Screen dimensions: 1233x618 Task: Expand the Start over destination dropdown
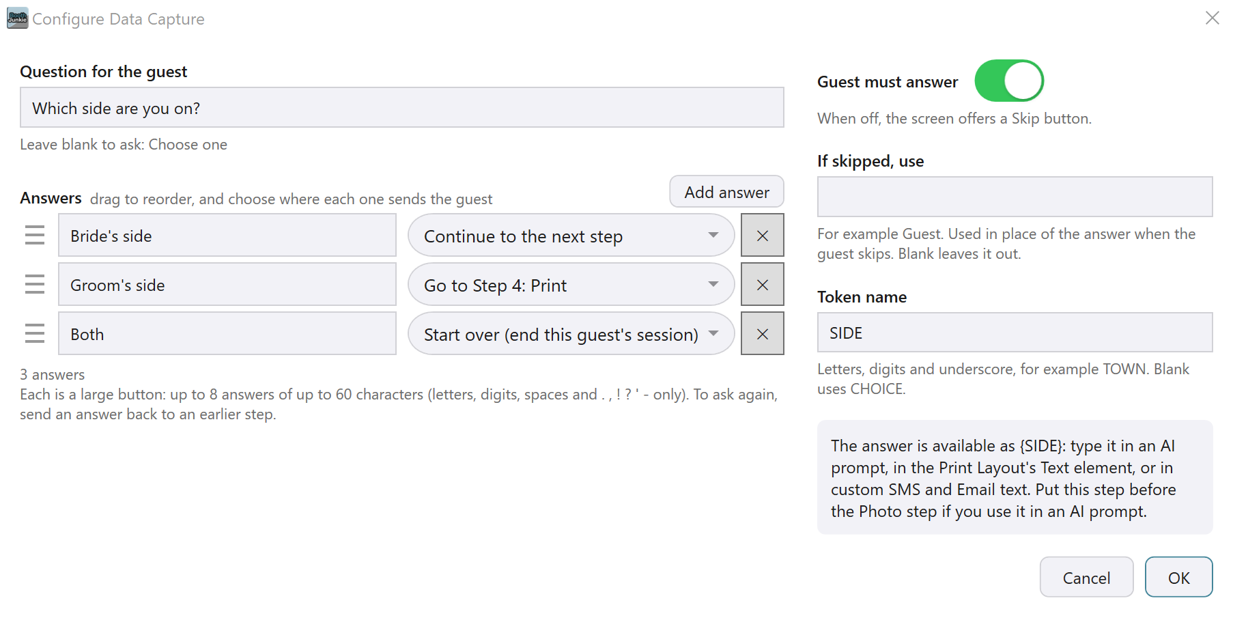571,334
